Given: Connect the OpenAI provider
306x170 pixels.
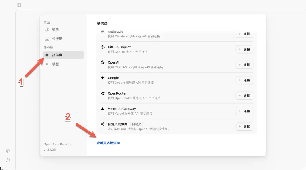Looking at the screenshot, I should pyautogui.click(x=244, y=65).
